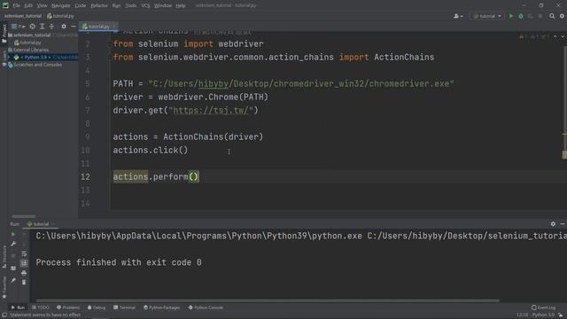This screenshot has height=319, width=567.
Task: Expand the Python 3.9 interpreter node
Action: pos(10,57)
